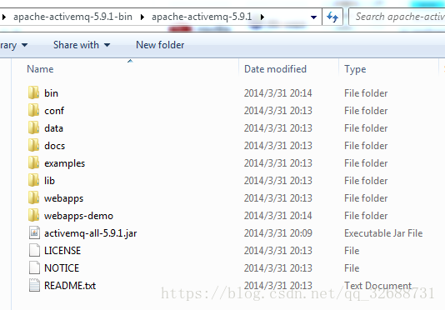
Task: Select the LICENSE file icon
Action: point(34,250)
